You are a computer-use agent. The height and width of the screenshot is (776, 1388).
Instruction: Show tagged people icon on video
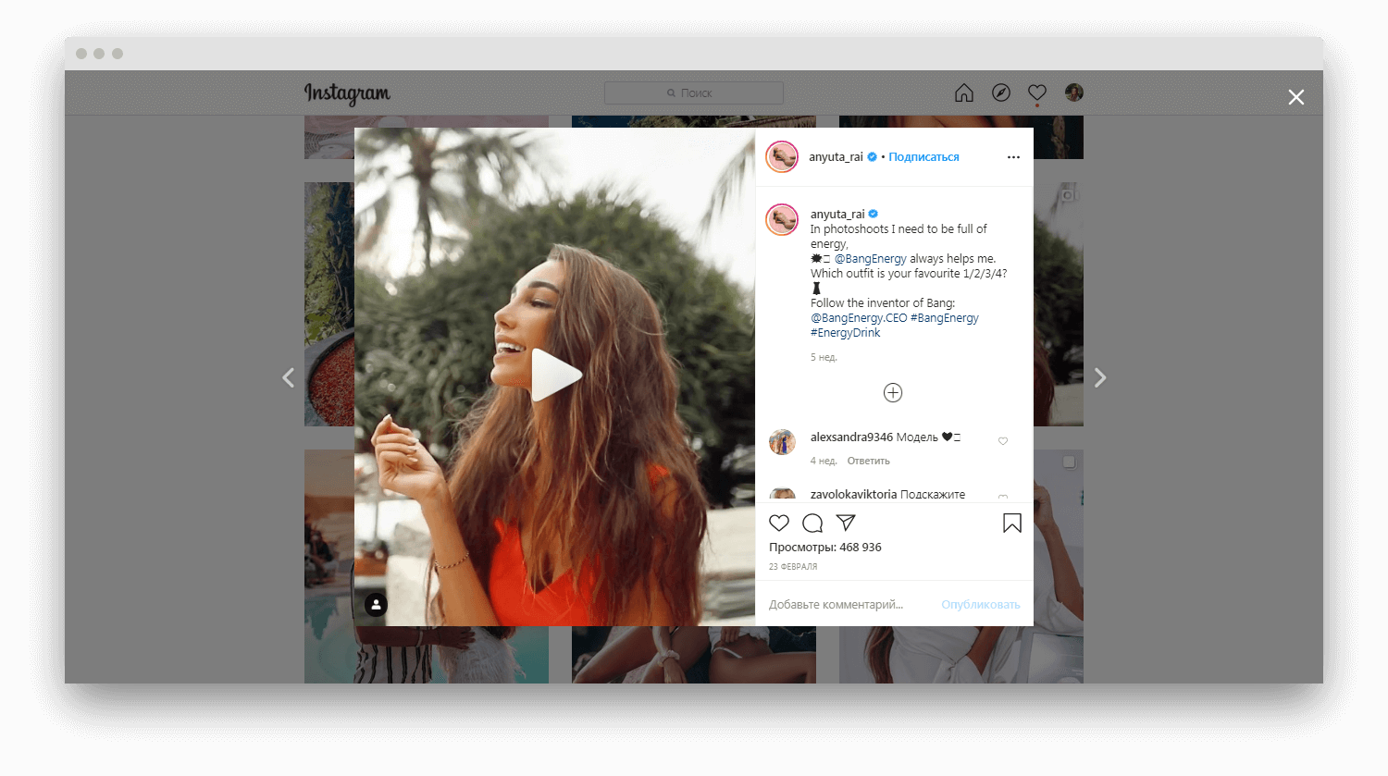[376, 605]
